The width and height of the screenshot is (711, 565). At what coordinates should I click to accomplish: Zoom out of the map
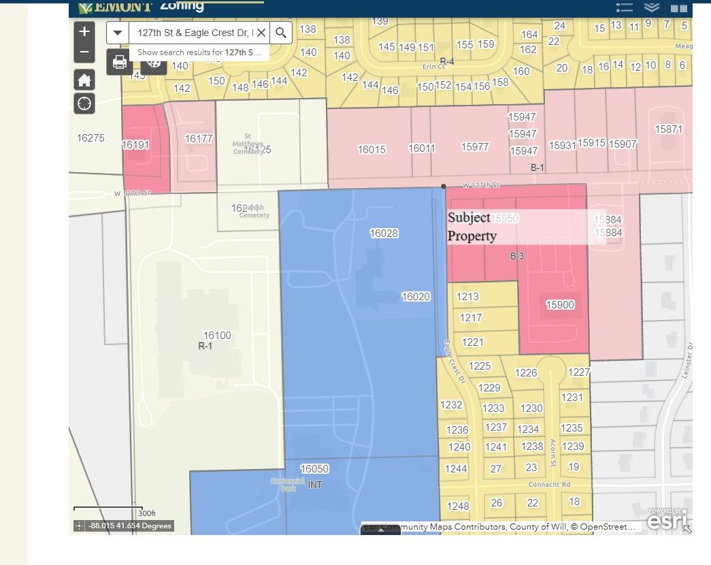tap(84, 52)
